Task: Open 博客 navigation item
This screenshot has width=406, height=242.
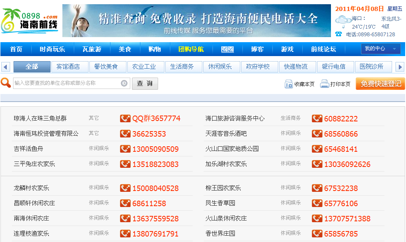Action: point(257,49)
